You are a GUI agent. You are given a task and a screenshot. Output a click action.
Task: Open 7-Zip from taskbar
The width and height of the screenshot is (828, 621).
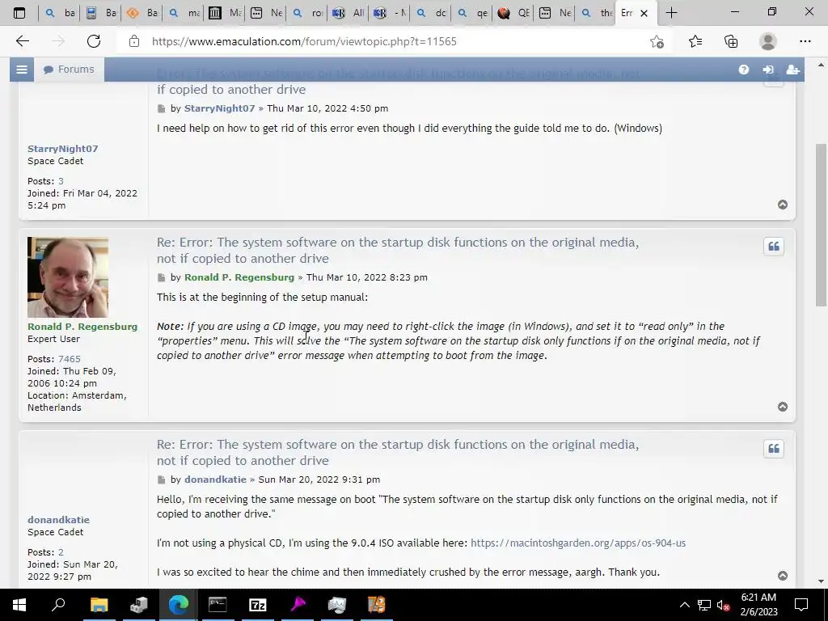pos(258,605)
